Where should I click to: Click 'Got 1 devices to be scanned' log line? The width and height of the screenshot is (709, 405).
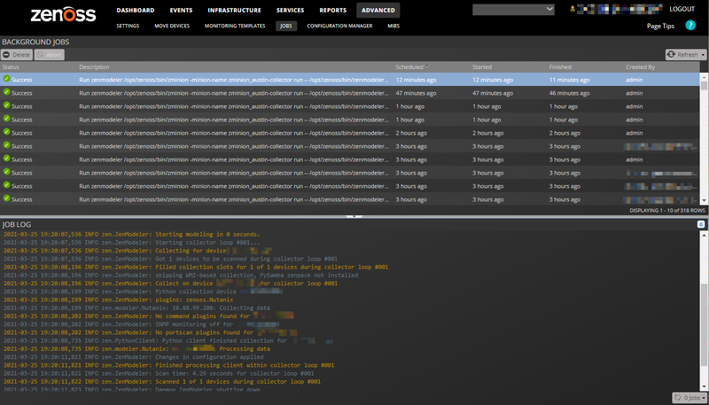(x=170, y=259)
